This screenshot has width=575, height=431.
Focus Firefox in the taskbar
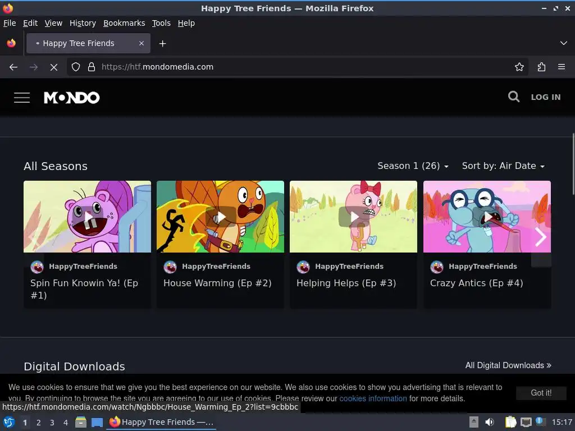click(x=161, y=422)
